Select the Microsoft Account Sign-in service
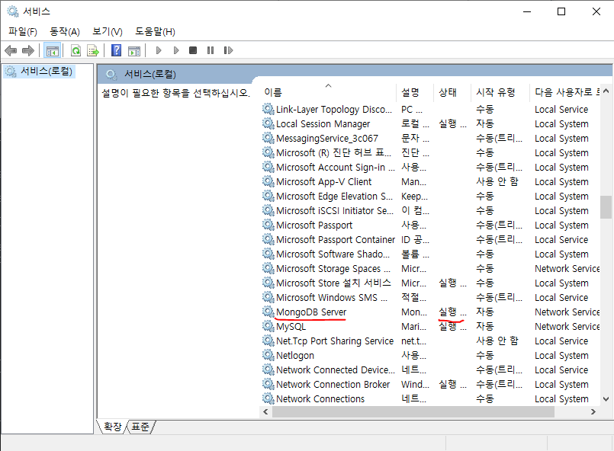The height and width of the screenshot is (451, 614). [336, 168]
